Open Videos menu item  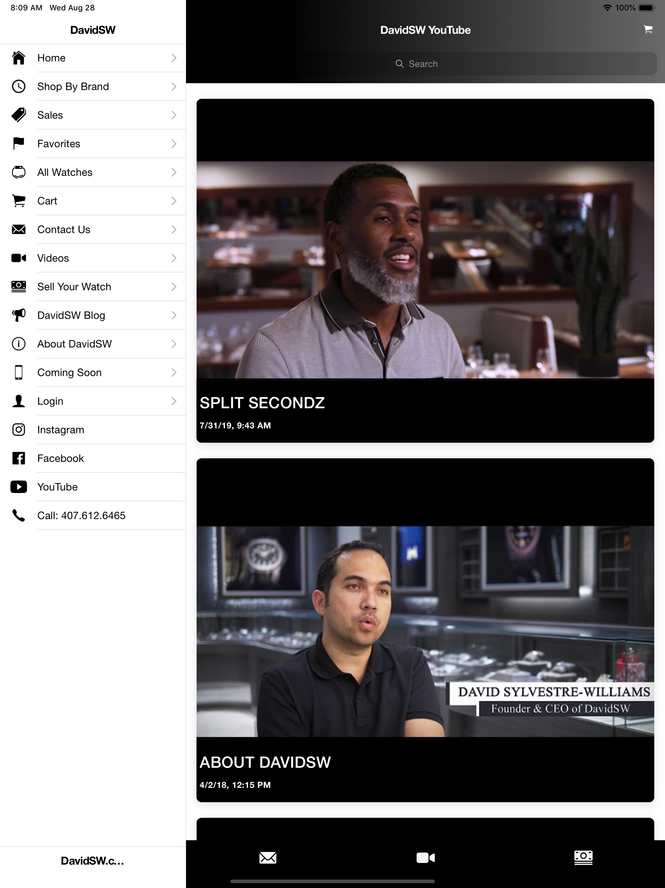93,258
